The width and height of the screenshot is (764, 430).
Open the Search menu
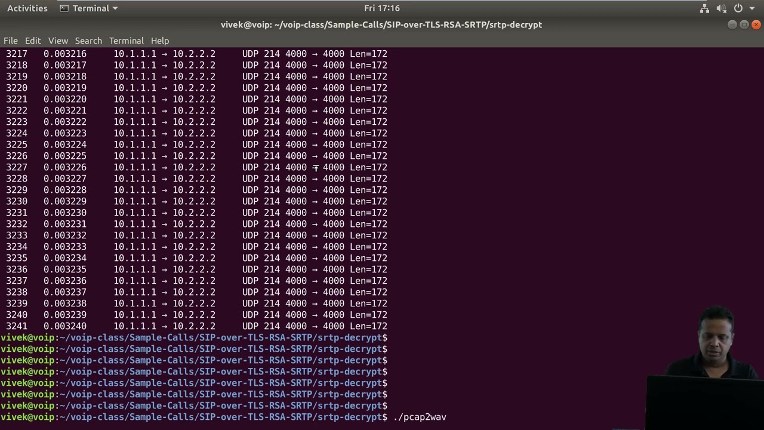click(88, 41)
